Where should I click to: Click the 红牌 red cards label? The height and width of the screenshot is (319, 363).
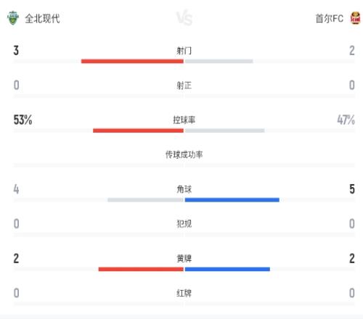point(184,293)
